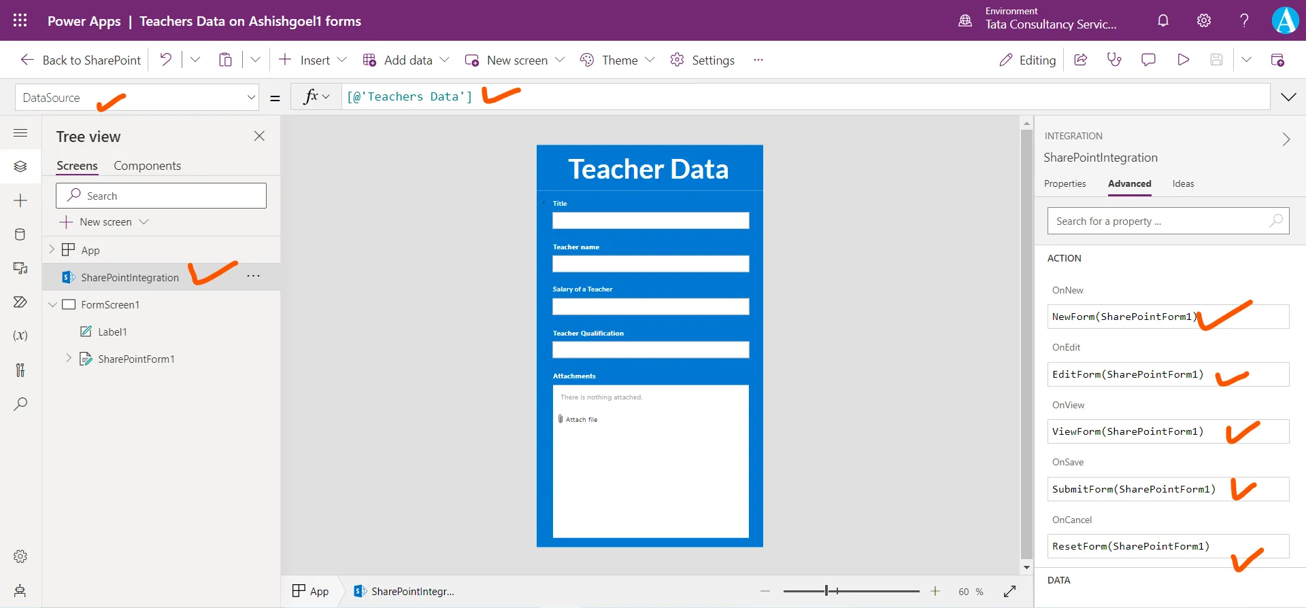Open the fx function dropdown
This screenshot has height=608, width=1306.
[x=316, y=96]
